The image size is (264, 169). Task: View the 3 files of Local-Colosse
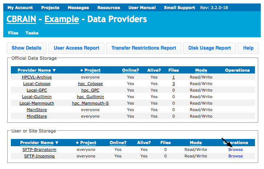[173, 84]
